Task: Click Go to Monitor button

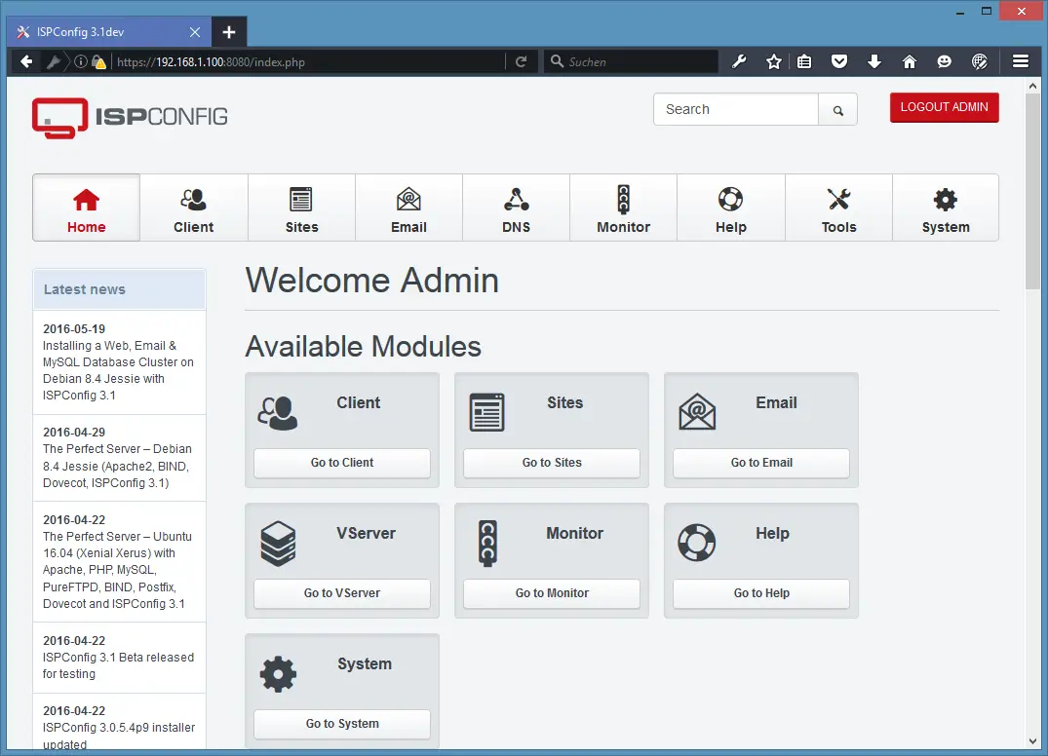Action: tap(552, 593)
